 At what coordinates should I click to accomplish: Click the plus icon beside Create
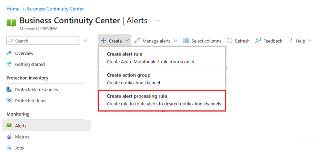click(103, 41)
